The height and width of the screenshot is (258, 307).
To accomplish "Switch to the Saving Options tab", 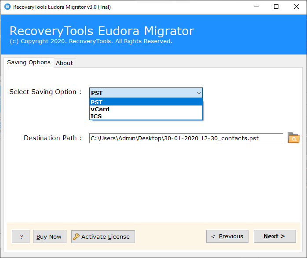I will [29, 62].
